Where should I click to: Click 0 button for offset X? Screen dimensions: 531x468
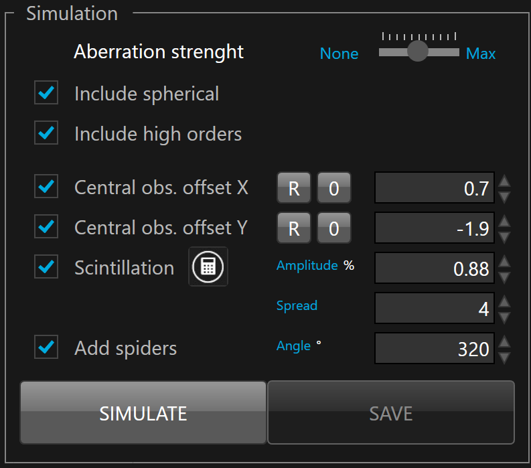[333, 188]
